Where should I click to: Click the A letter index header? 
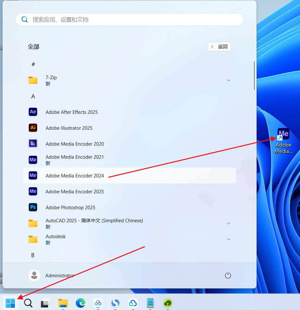(33, 96)
